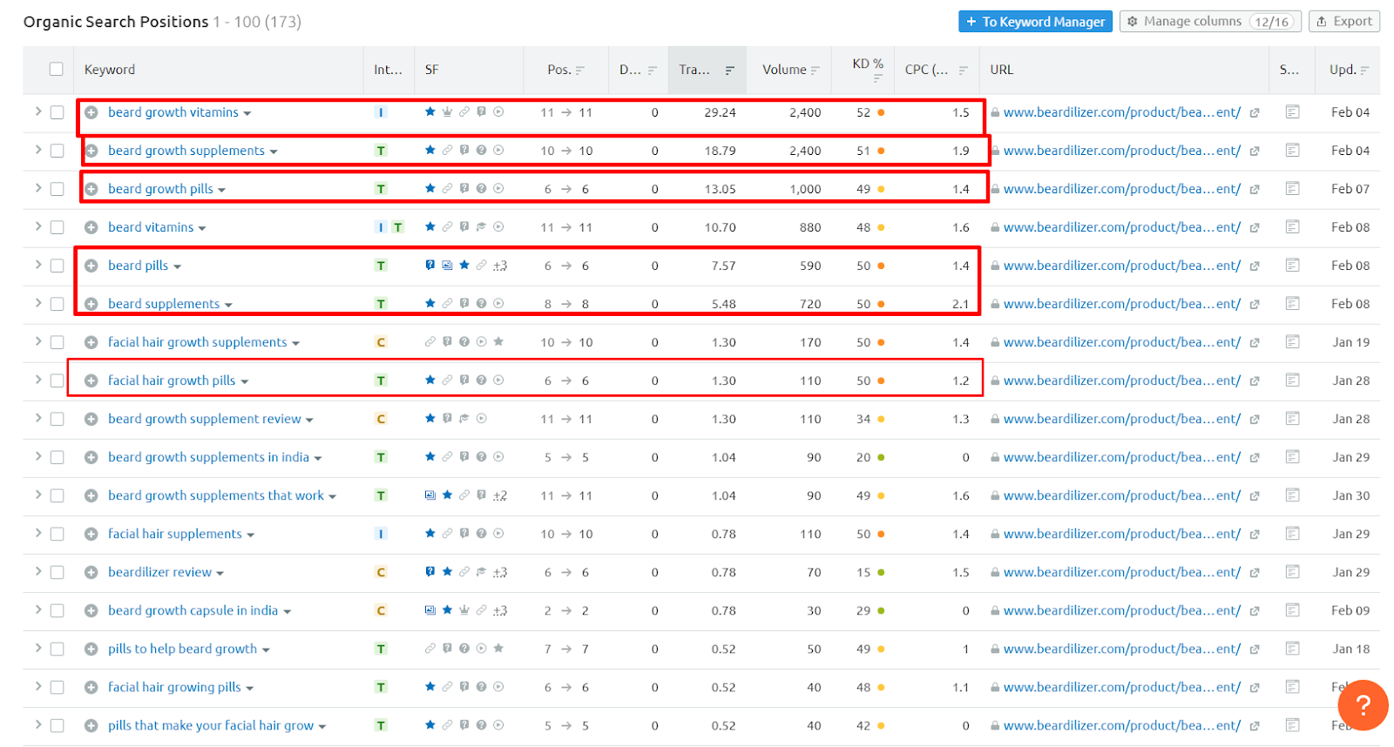The image size is (1394, 747).
Task: Toggle the select-all checkbox in table header
Action: (57, 70)
